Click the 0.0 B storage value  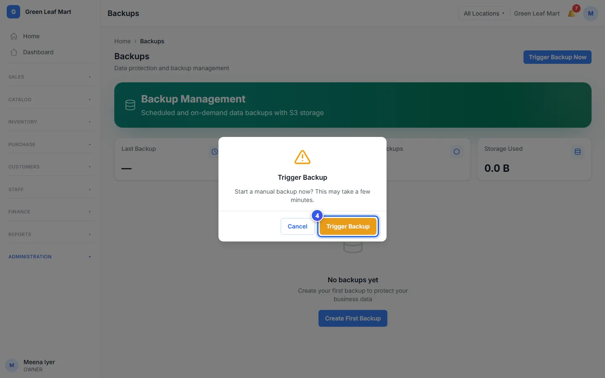(x=497, y=168)
